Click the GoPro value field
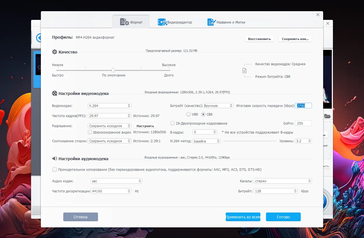The width and height of the screenshot is (364, 238). coord(304,123)
